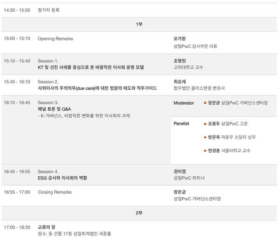Screen dimensions: 279x240
Task: Open the Session 1 title about KT 이사회 운영 모델
Action: [x=91, y=67]
